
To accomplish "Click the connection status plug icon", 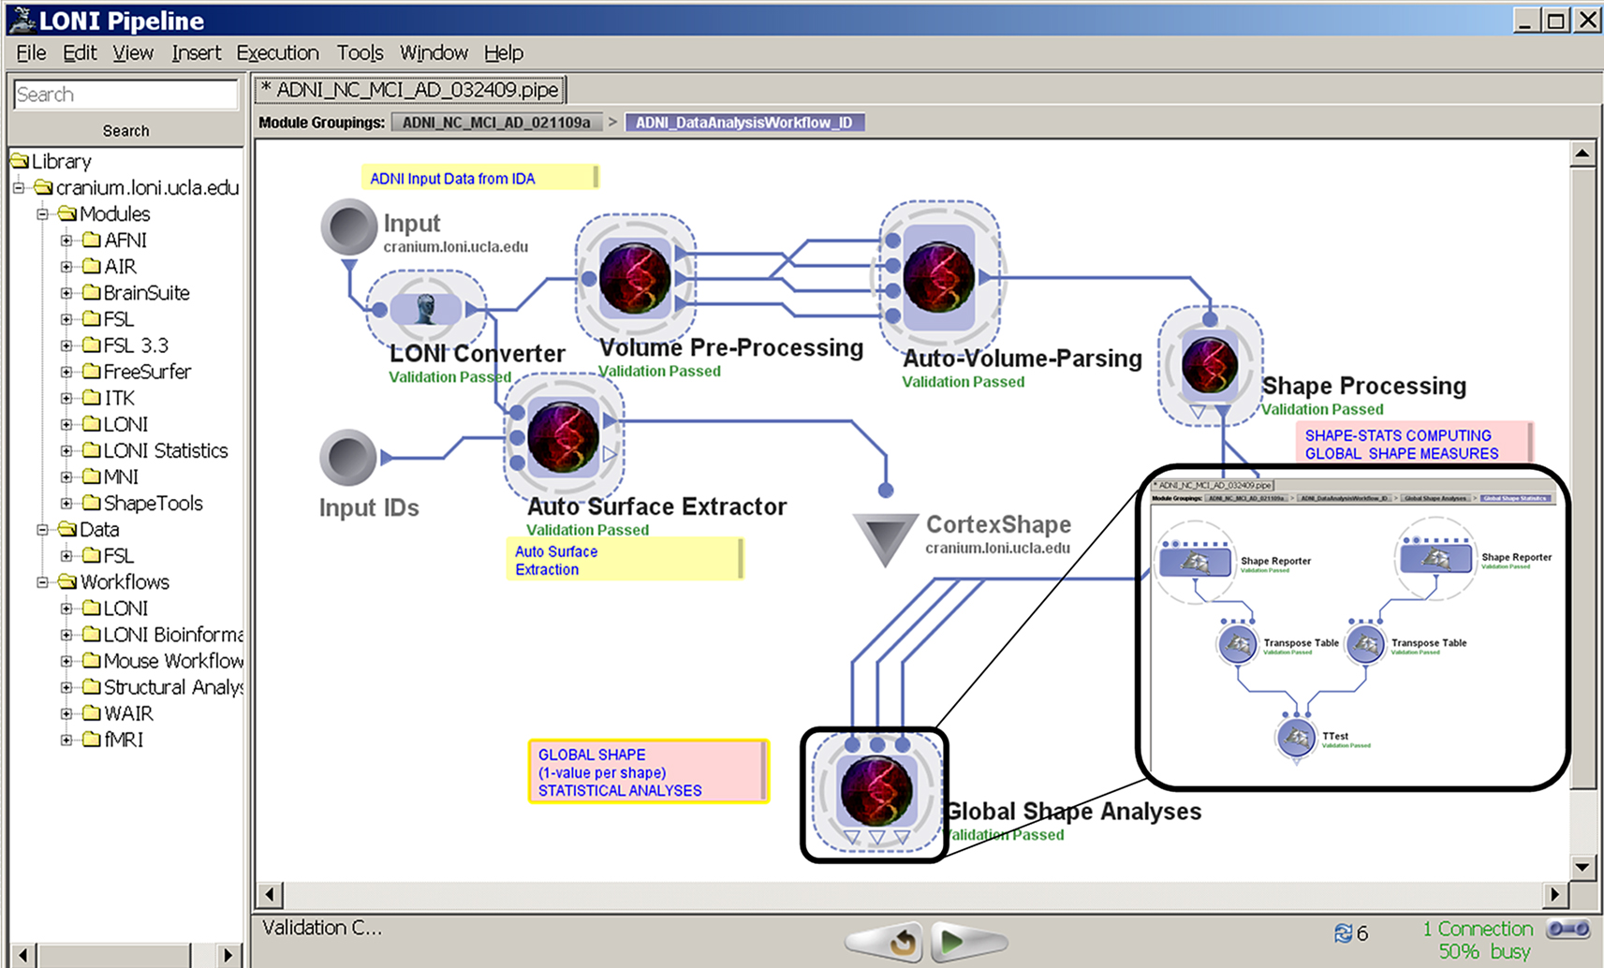I will point(1567,930).
